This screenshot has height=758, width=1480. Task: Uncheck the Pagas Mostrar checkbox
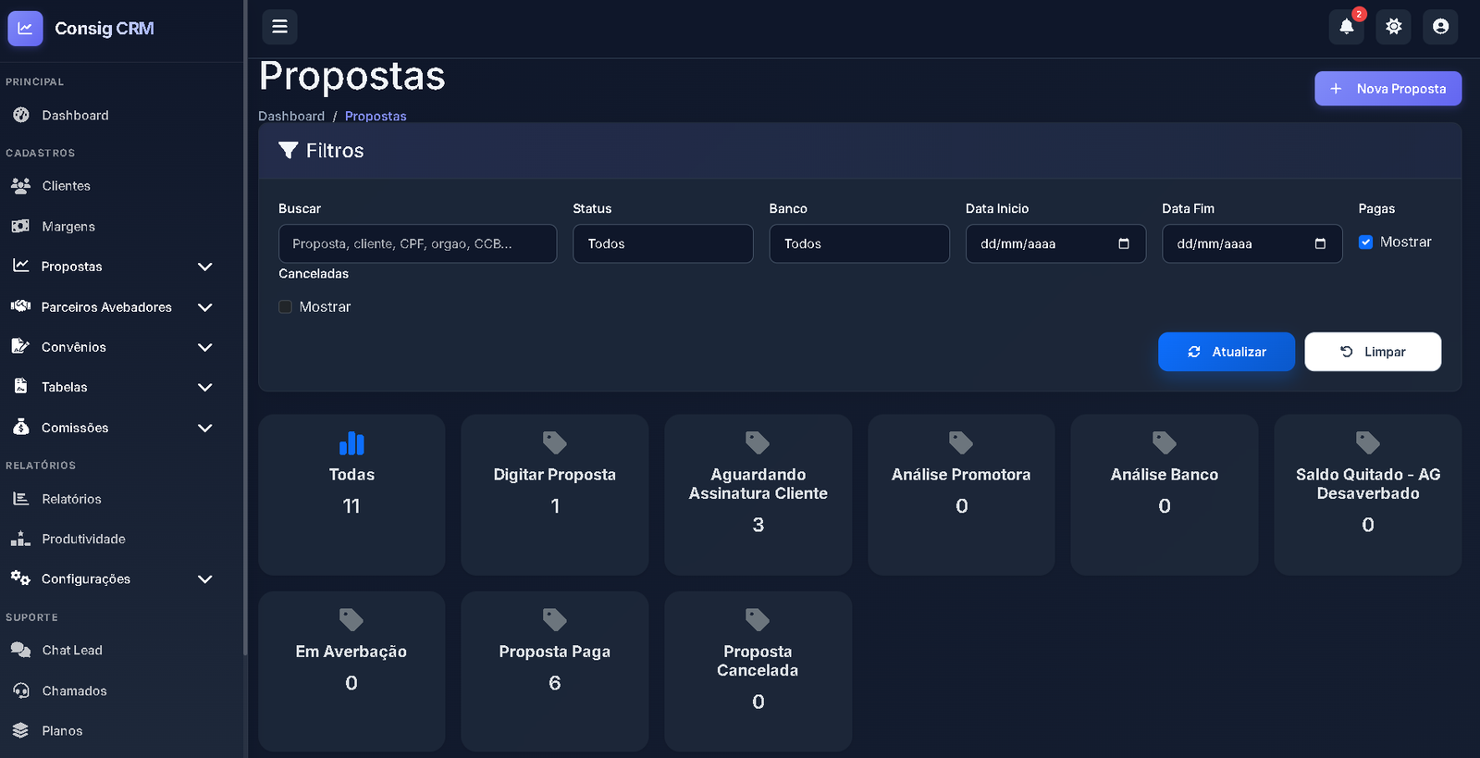[x=1365, y=242]
